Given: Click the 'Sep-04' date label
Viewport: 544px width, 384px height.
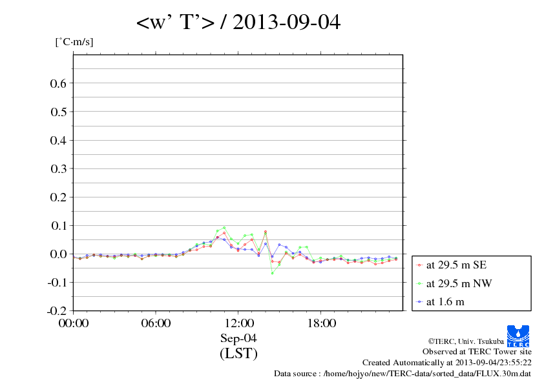Looking at the screenshot, I should tap(238, 338).
